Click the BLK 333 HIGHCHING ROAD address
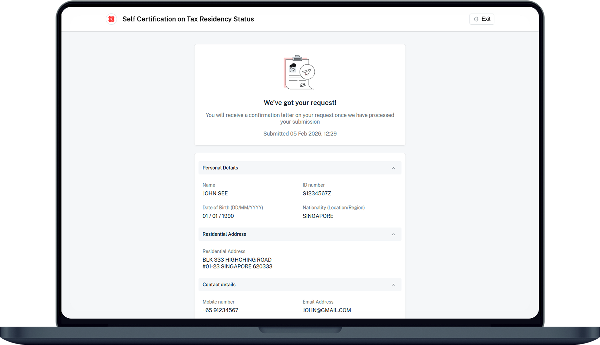The height and width of the screenshot is (345, 600). [x=237, y=260]
